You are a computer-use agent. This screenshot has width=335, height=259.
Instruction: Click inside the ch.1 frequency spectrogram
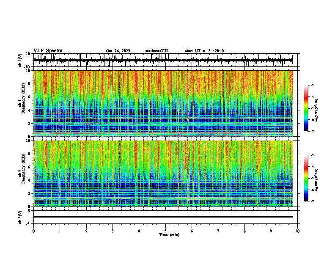pyautogui.click(x=163, y=103)
